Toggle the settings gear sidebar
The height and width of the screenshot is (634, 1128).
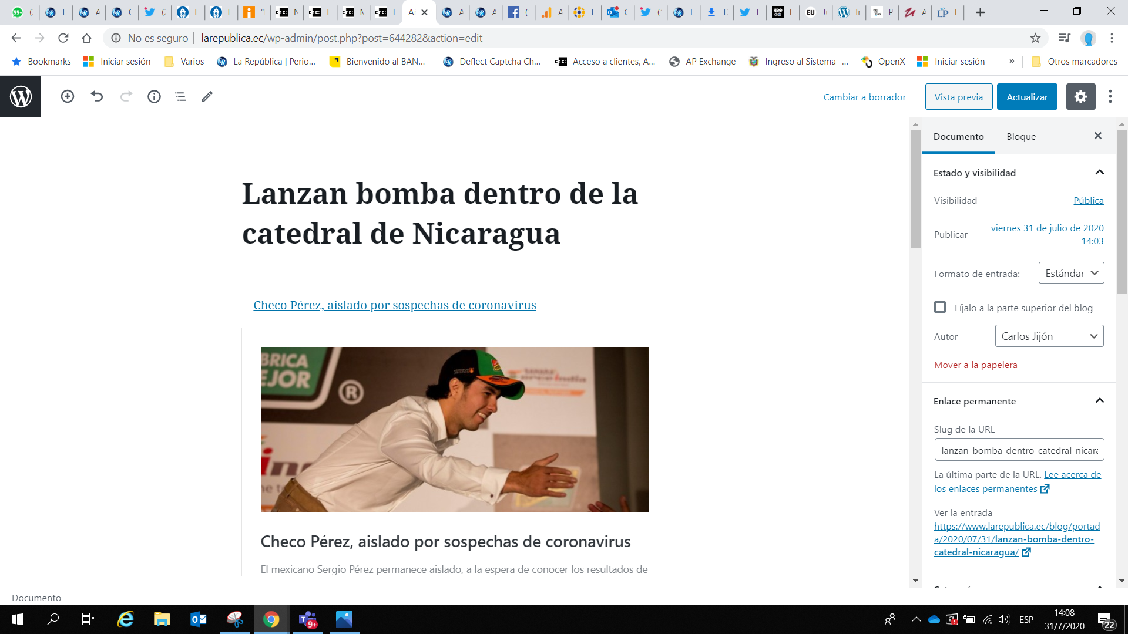click(x=1080, y=97)
